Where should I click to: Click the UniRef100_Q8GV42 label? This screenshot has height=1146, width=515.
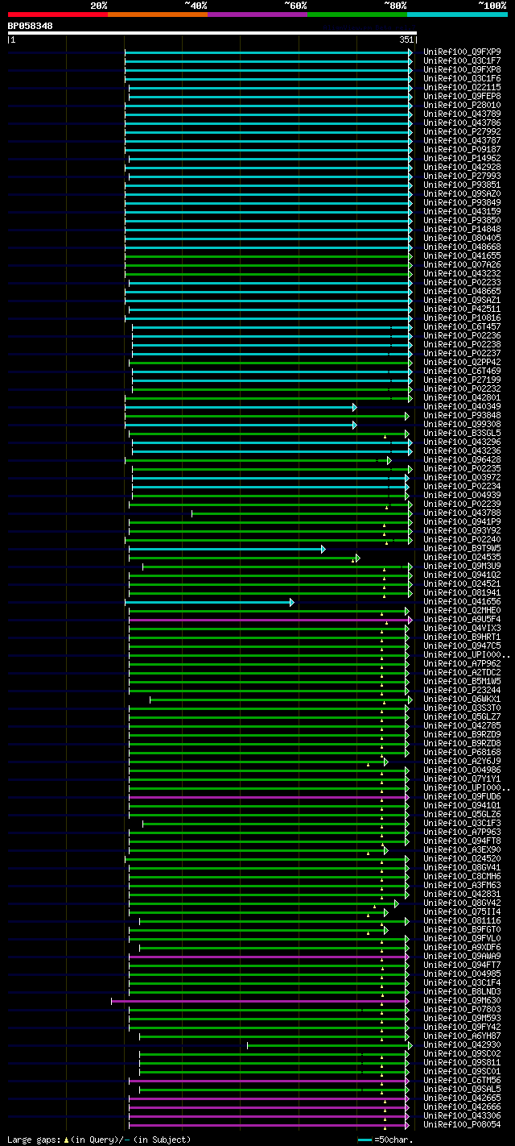(462, 903)
